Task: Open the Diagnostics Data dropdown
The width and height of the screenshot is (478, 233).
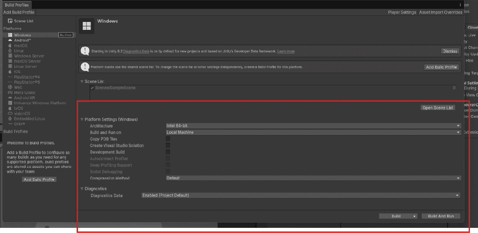Action: tap(301, 195)
